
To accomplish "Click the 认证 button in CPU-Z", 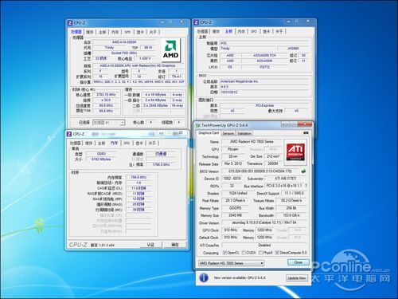I will (150, 245).
